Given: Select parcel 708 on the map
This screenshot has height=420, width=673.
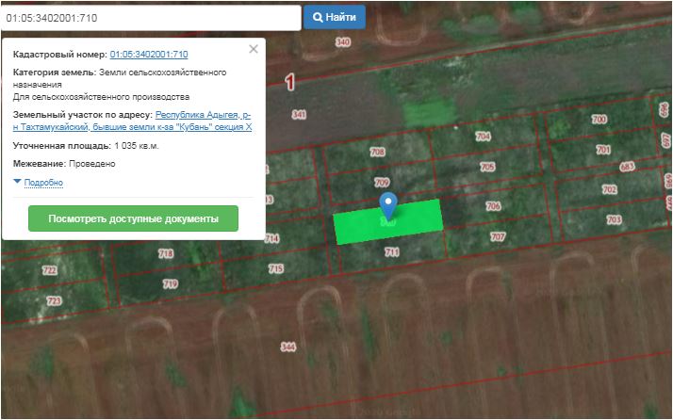Looking at the screenshot, I should click(377, 153).
